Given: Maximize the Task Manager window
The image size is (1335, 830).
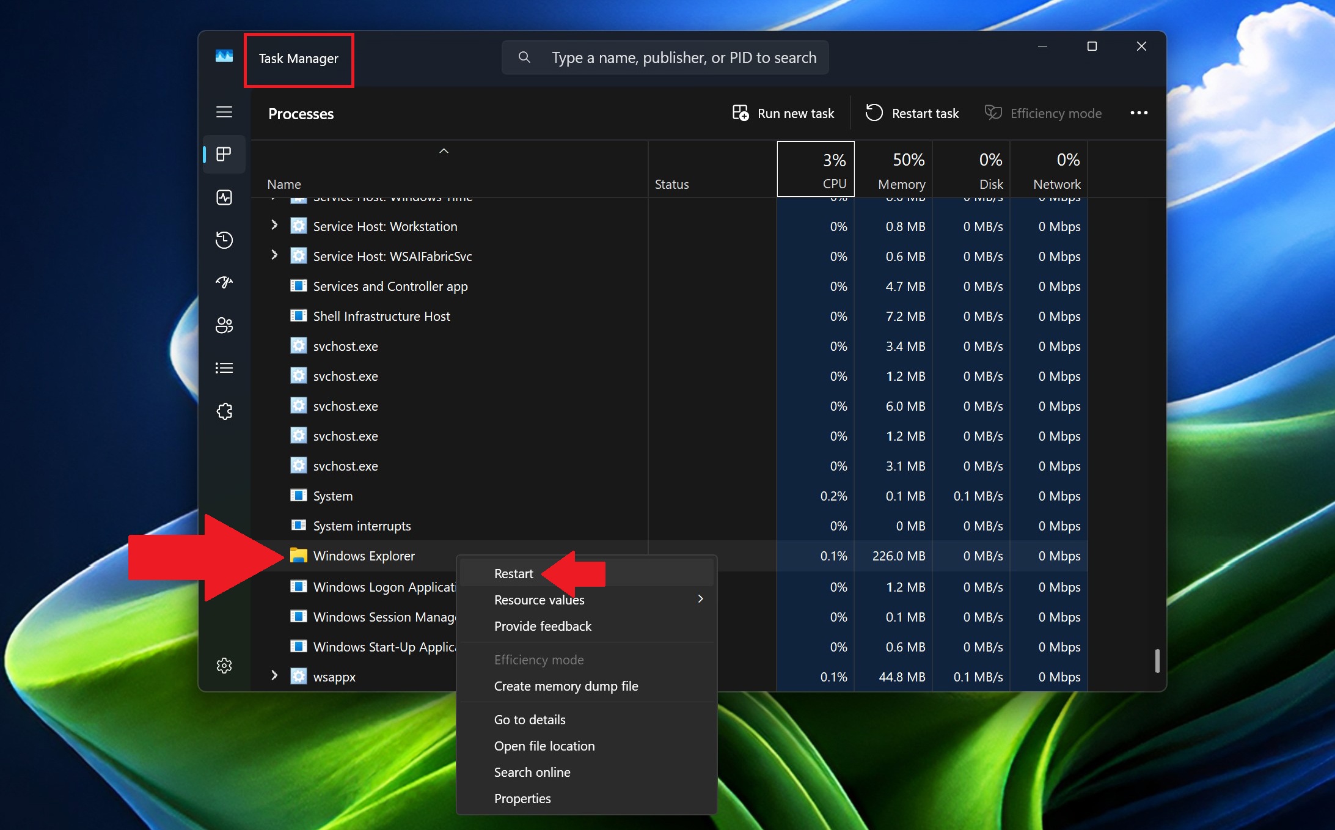Looking at the screenshot, I should pos(1092,46).
